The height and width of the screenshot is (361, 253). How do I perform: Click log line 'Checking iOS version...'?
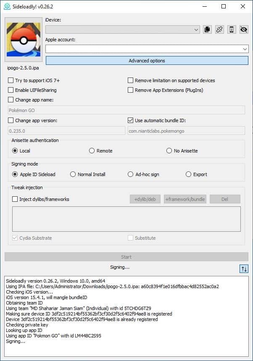click(29, 292)
